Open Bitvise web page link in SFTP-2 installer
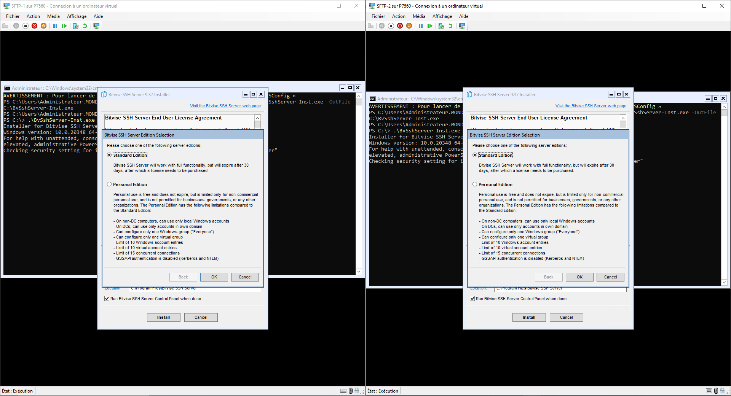731x396 pixels. (591, 106)
